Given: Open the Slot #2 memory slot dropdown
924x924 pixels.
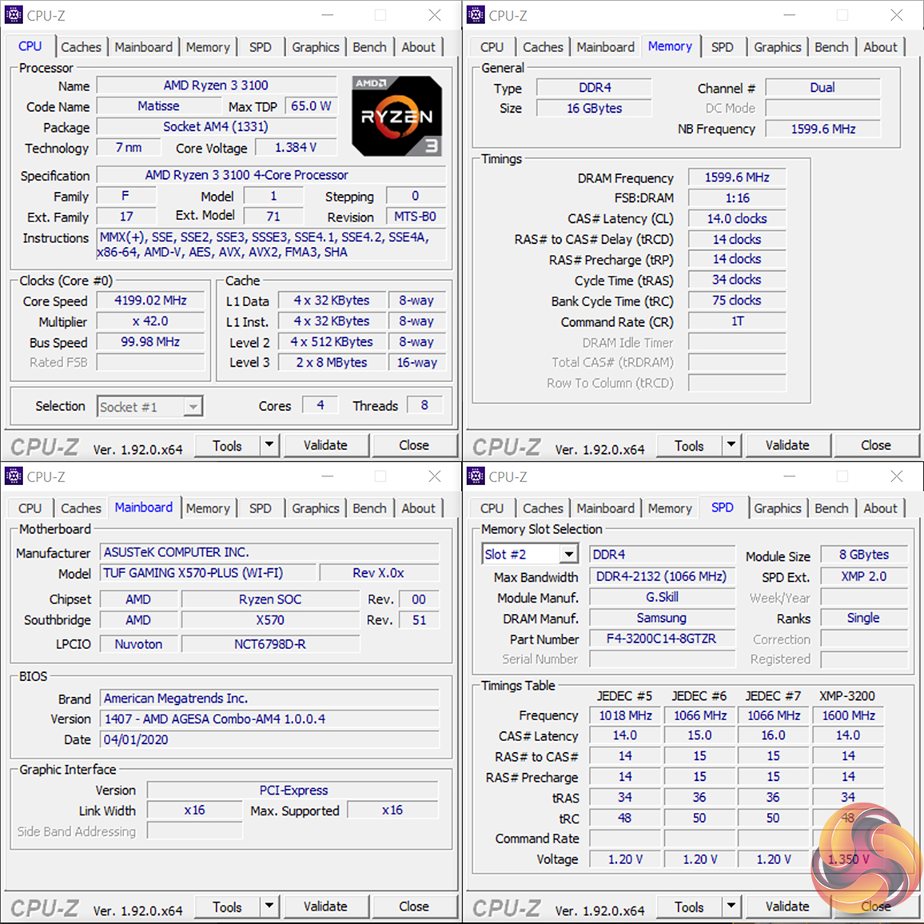Looking at the screenshot, I should coord(568,554).
